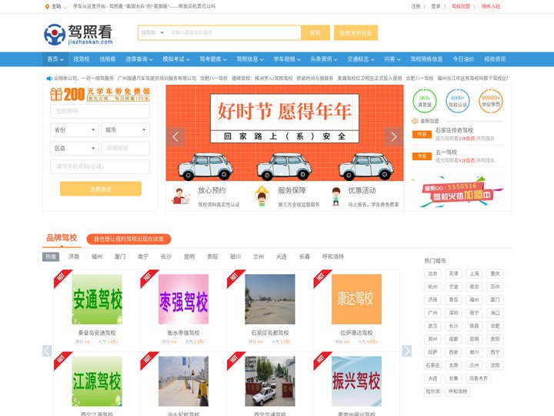Click the 驾校加盟 top link

point(461,6)
